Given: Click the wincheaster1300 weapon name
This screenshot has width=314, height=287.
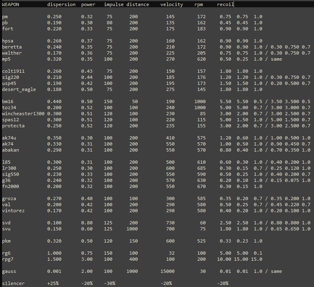Looking at the screenshot, I should tap(23, 114).
